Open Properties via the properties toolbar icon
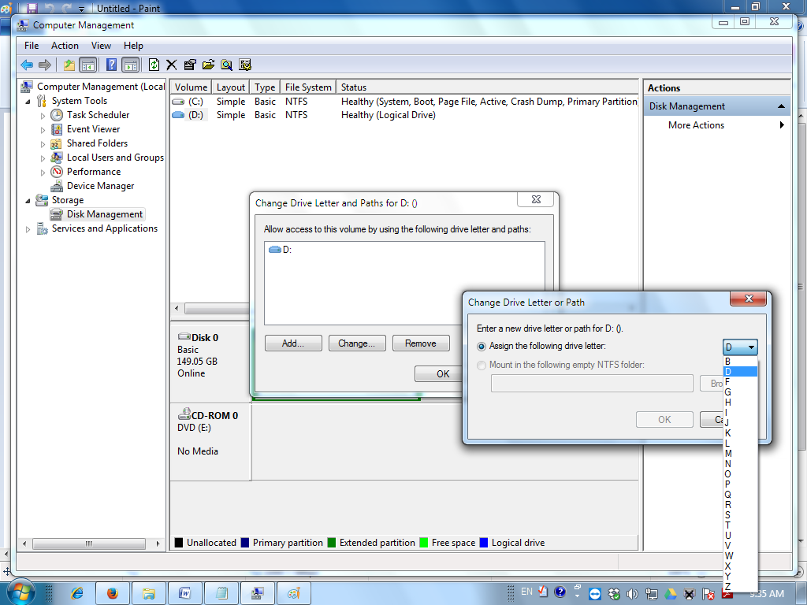The image size is (807, 605). click(x=190, y=65)
